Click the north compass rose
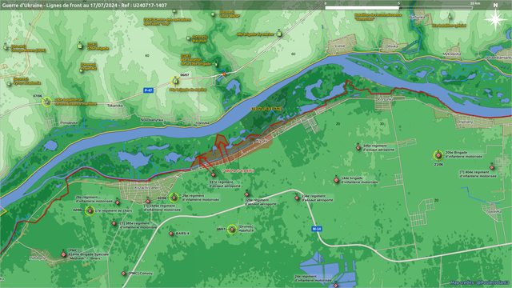Image resolution: width=512 pixels, height=288 pixels. [x=495, y=18]
